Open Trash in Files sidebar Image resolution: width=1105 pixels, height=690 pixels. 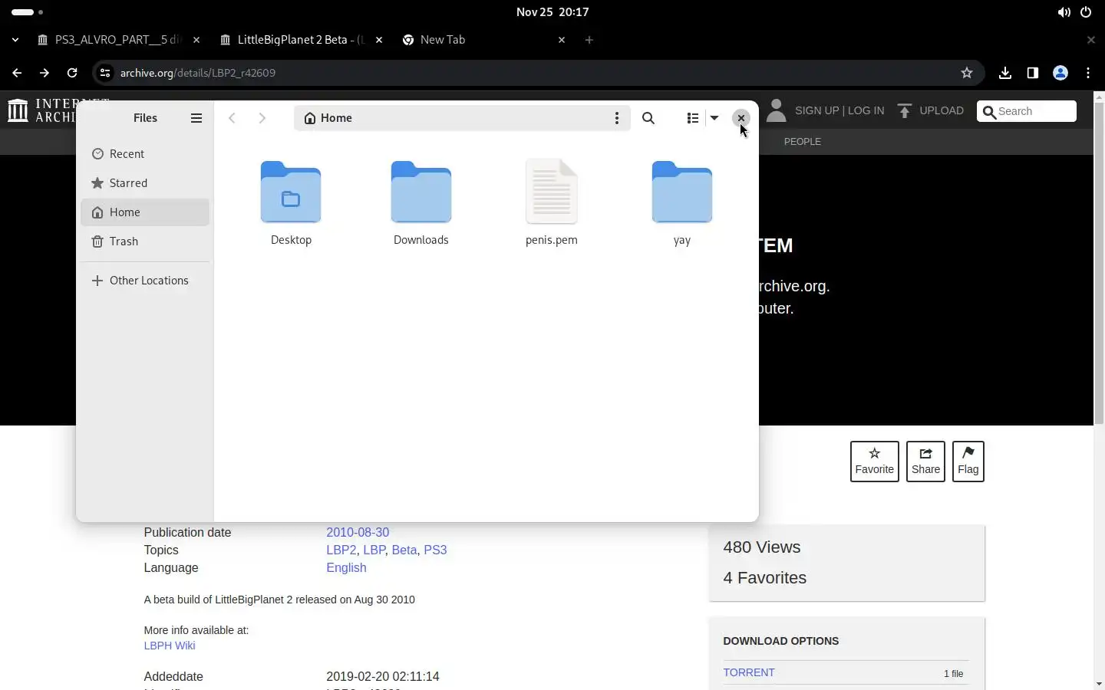145,242
